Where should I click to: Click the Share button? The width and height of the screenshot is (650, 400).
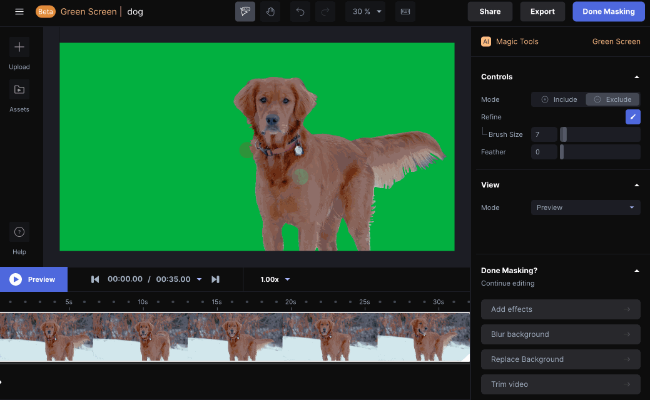click(x=490, y=11)
